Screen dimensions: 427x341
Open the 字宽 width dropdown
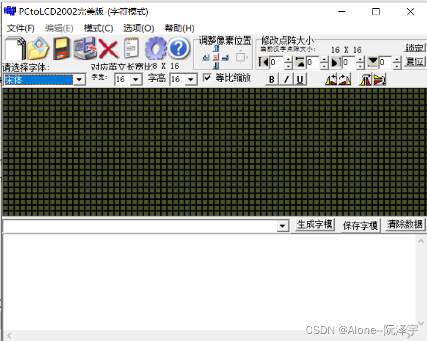(135, 80)
